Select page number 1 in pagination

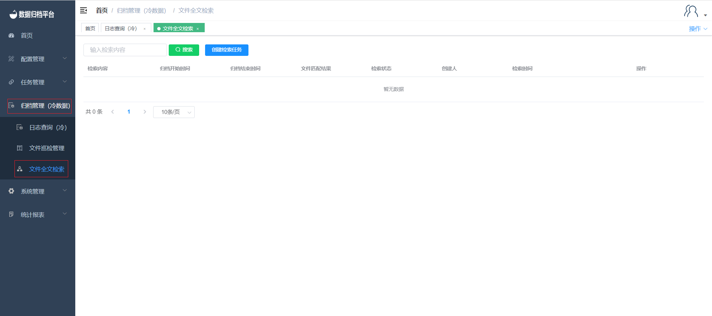tap(129, 112)
